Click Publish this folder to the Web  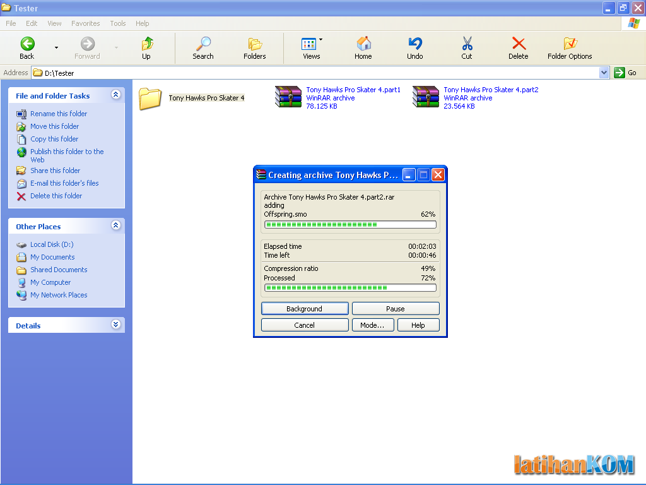67,155
